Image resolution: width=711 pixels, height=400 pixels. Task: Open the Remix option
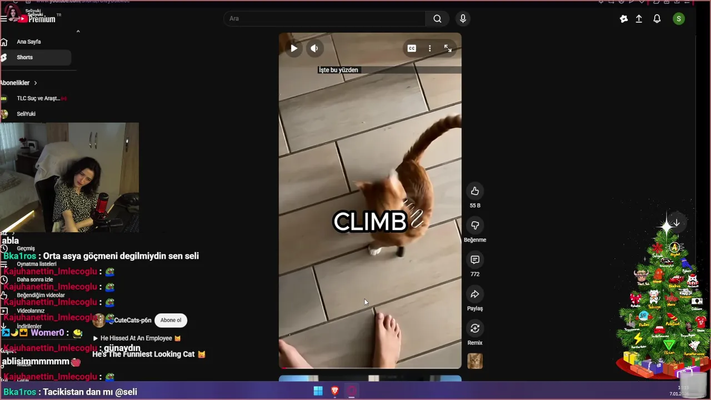475,328
